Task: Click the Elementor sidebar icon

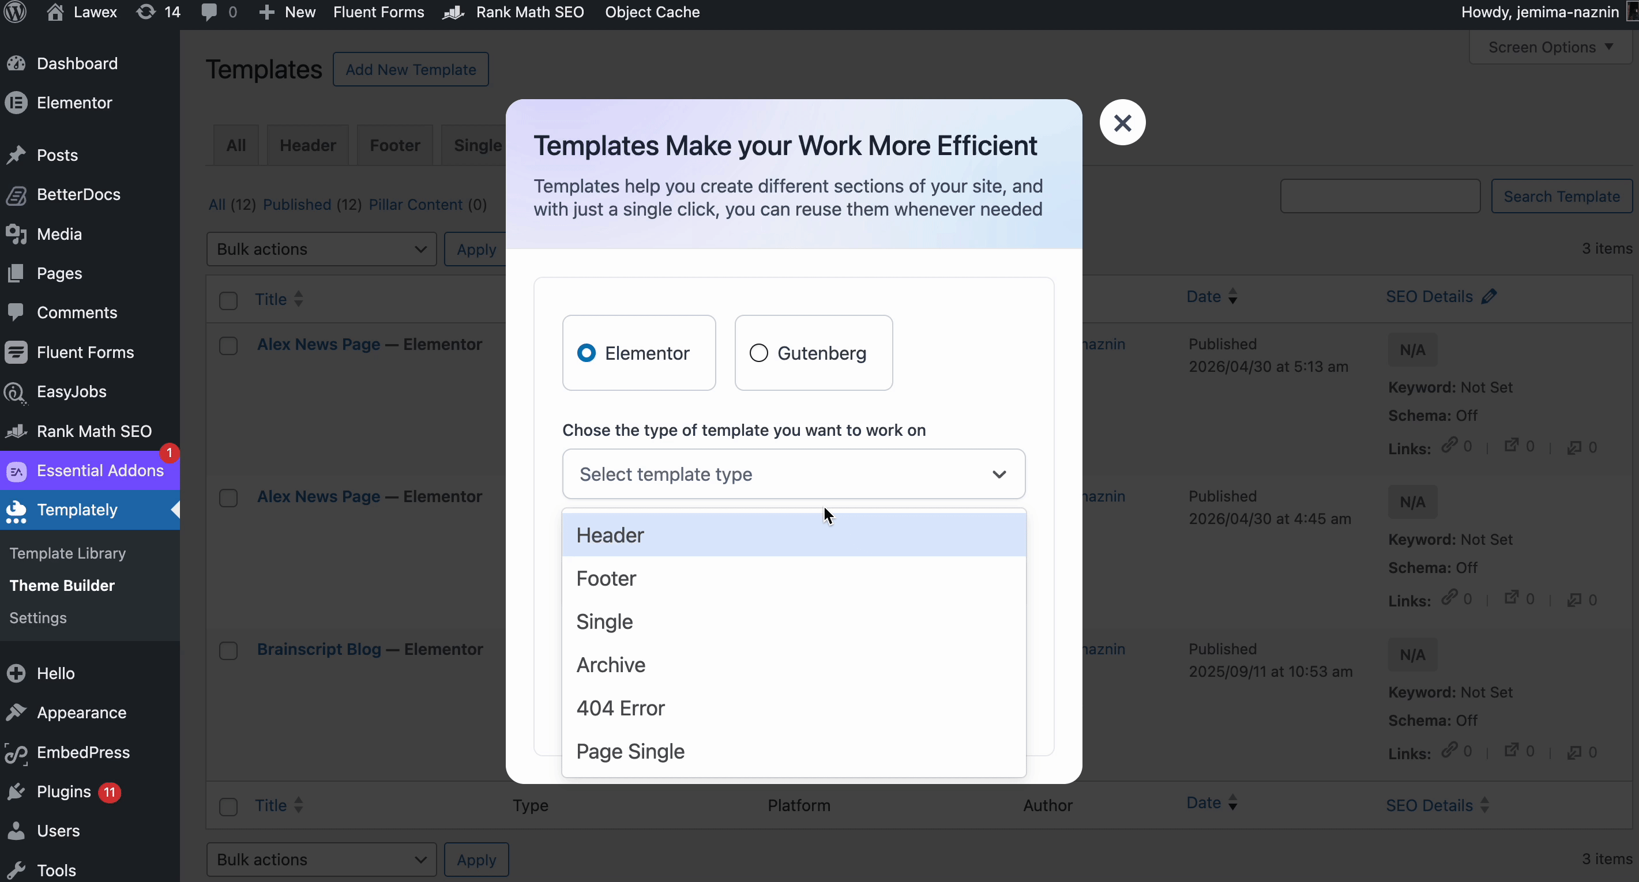Action: click(x=16, y=103)
